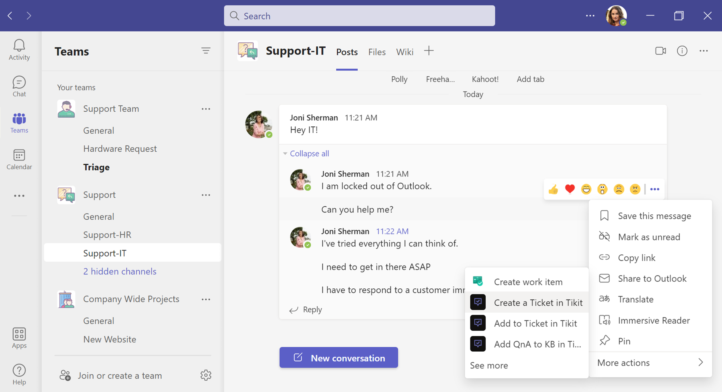Pin this message
The height and width of the screenshot is (392, 722).
click(x=650, y=341)
